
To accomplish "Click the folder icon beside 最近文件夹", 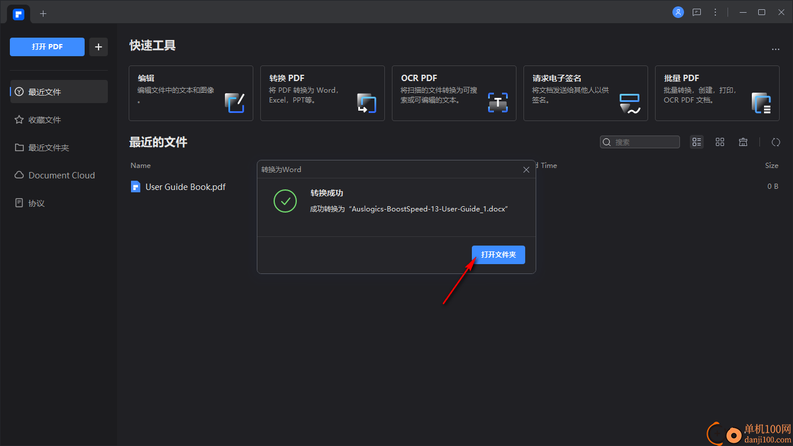I will click(x=19, y=148).
